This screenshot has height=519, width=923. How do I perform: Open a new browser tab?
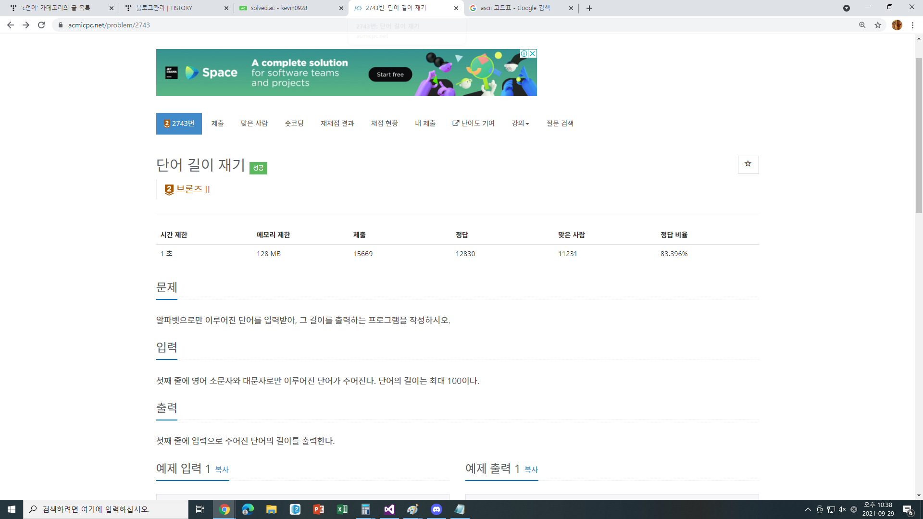pos(589,8)
